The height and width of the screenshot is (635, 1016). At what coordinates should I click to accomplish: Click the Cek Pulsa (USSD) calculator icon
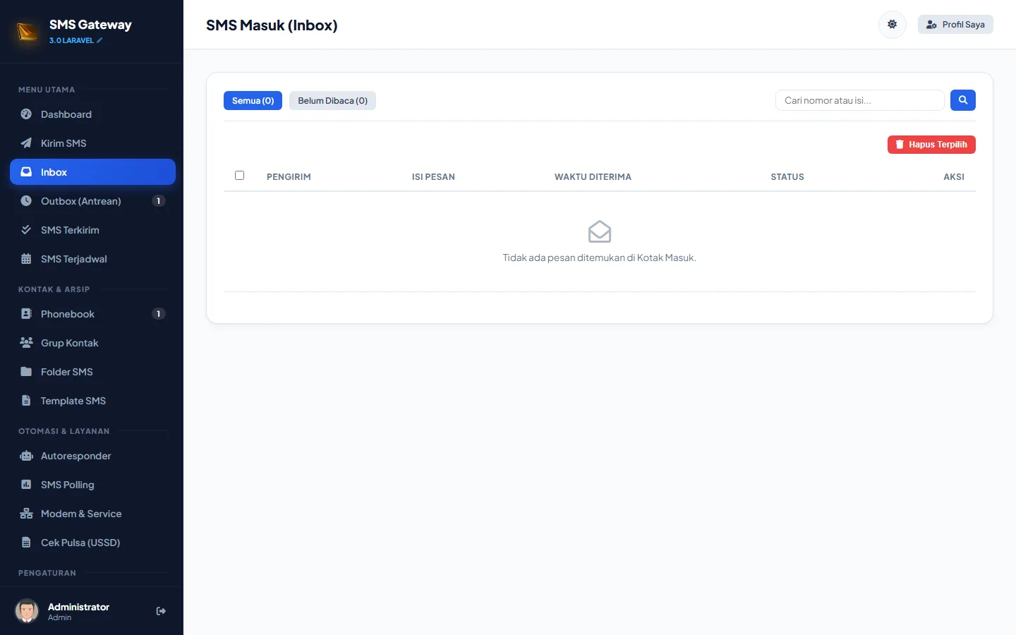point(26,543)
